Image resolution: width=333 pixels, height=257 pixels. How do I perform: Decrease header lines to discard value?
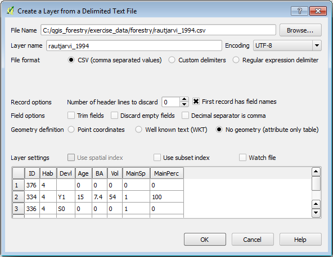point(184,104)
